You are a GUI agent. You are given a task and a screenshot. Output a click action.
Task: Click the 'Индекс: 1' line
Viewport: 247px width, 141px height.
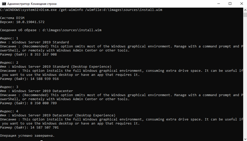click(9, 38)
